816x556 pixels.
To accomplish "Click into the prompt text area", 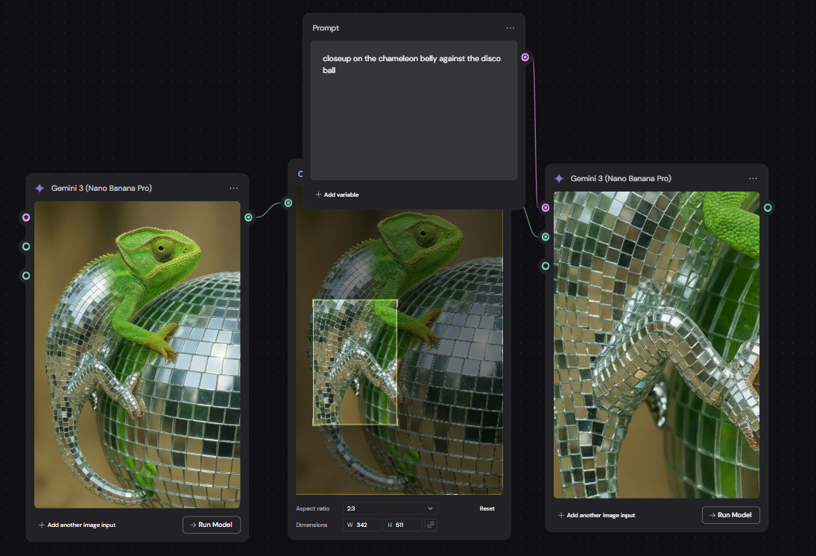I will [414, 110].
